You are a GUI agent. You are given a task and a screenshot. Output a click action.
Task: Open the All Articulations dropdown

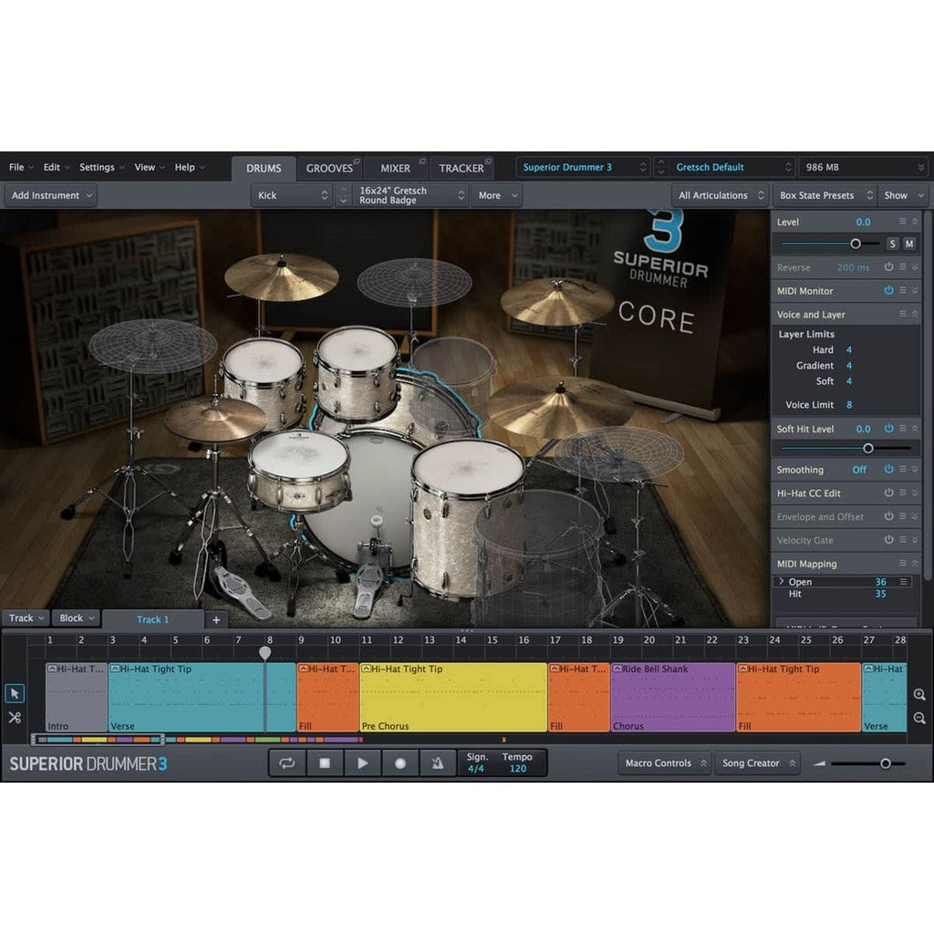(721, 195)
